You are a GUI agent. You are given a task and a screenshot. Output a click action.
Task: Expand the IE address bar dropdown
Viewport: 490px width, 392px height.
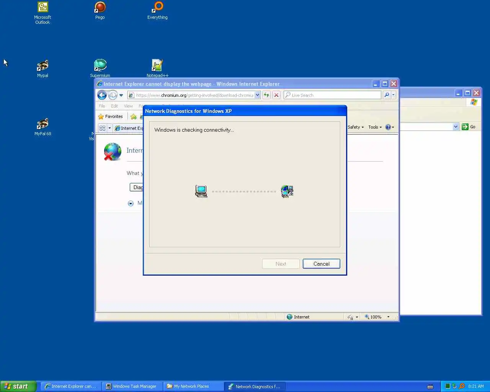[257, 95]
